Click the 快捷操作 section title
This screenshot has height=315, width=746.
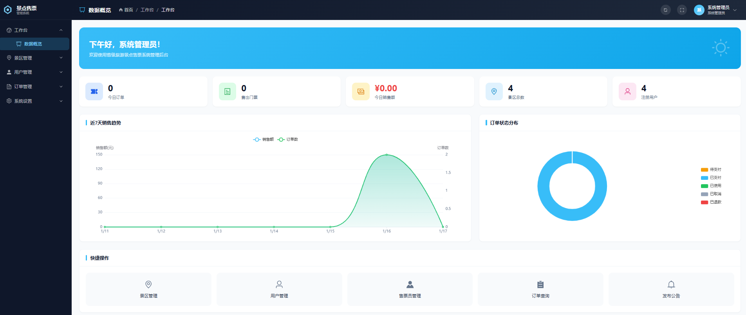[99, 258]
